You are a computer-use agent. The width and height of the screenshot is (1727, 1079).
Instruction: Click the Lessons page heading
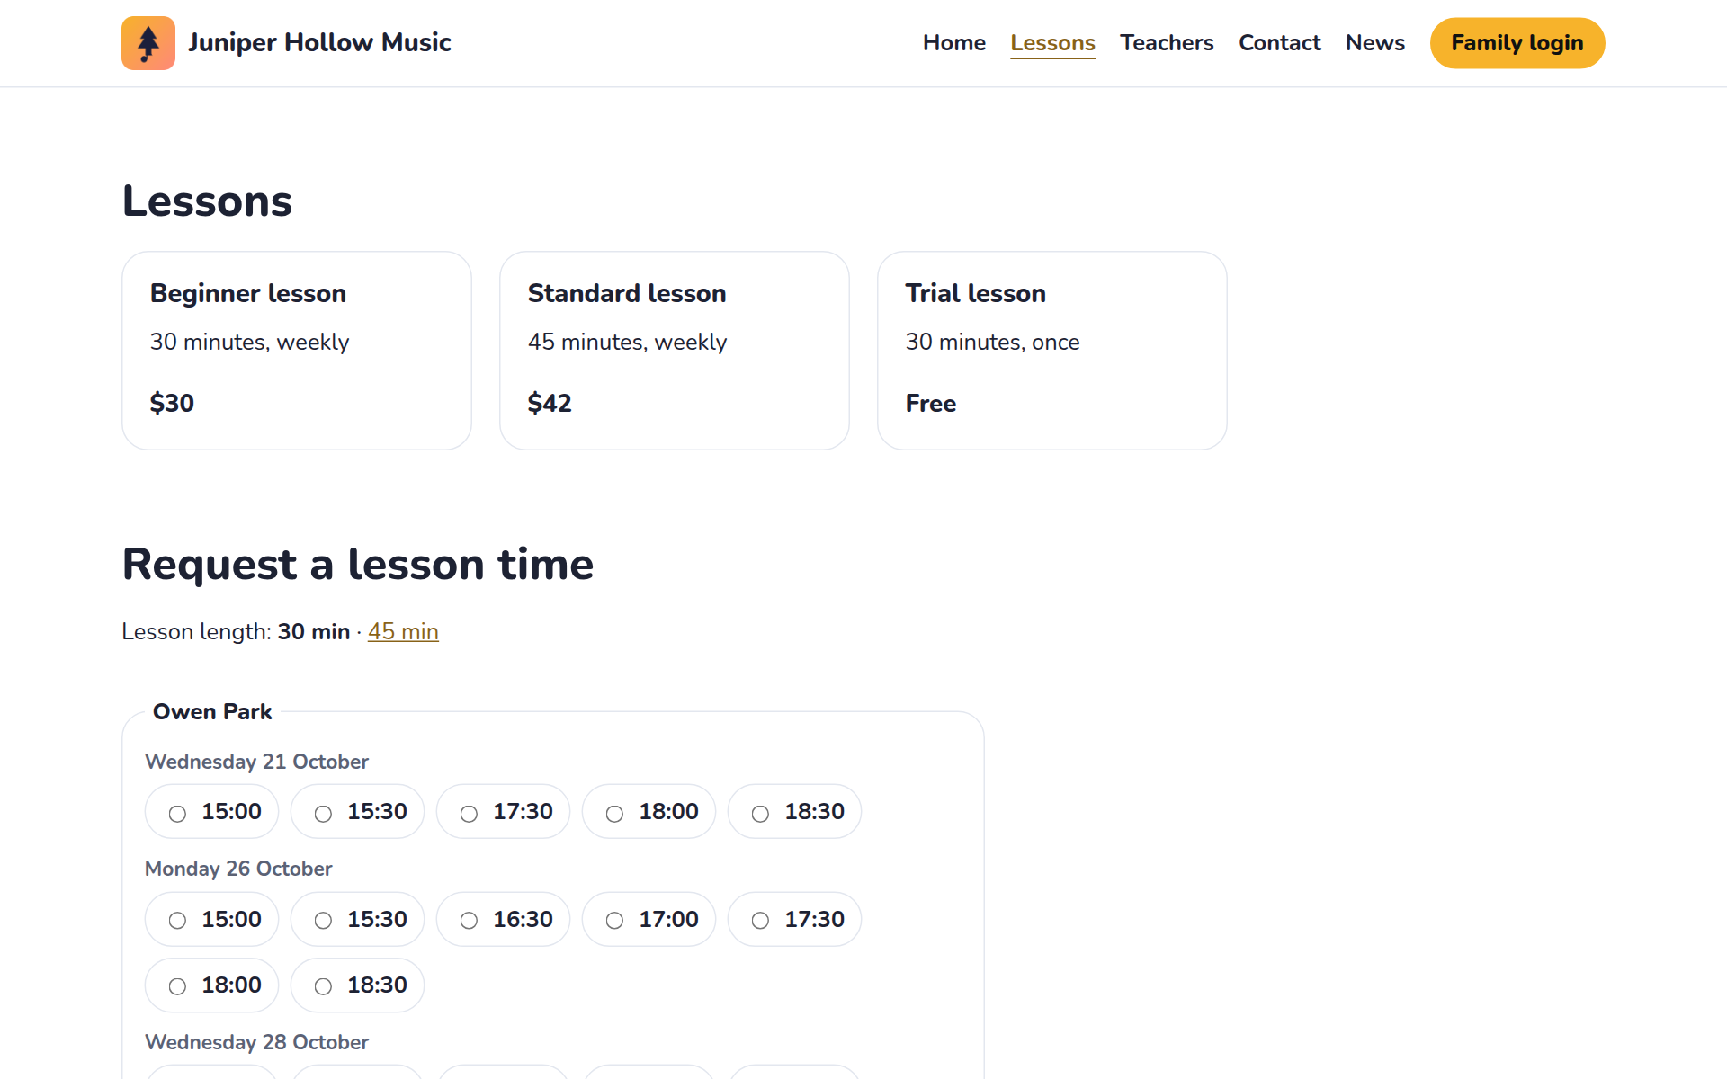[x=207, y=201]
